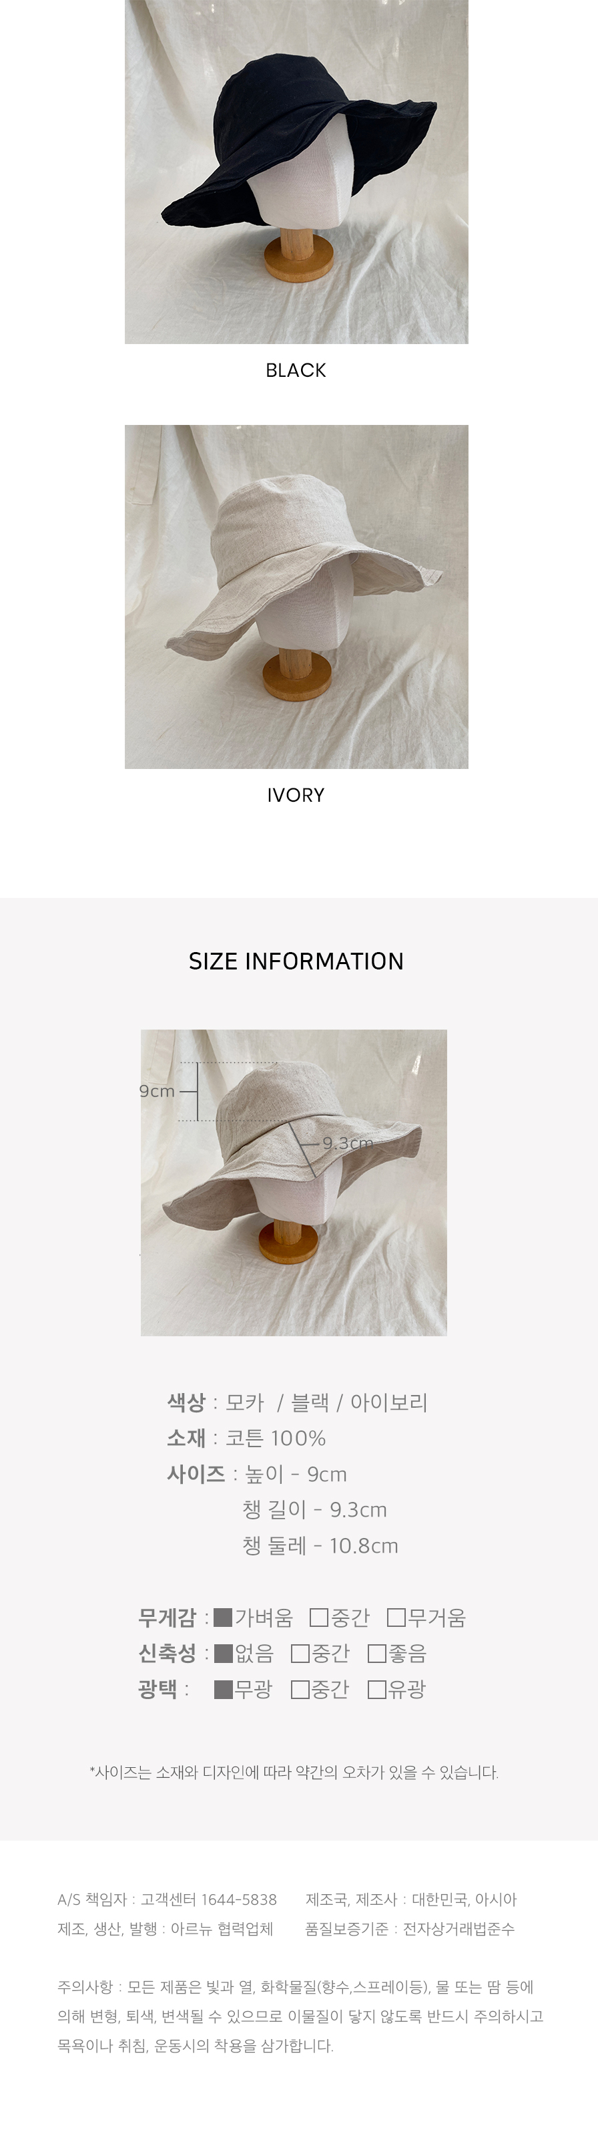Image resolution: width=598 pixels, height=2134 pixels.
Task: Toggle the 좋음 elasticity checkbox
Action: tap(376, 1654)
